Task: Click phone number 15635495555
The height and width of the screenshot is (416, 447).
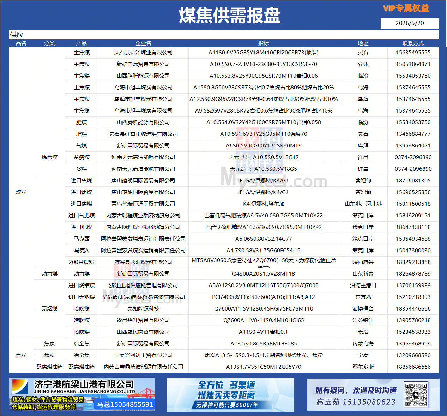Action: tap(413, 52)
